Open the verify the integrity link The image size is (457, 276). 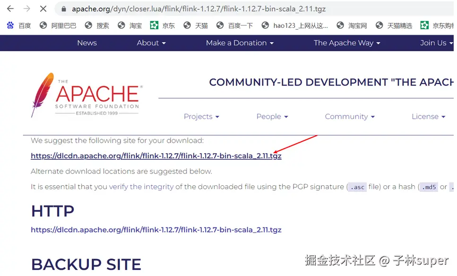click(x=141, y=187)
